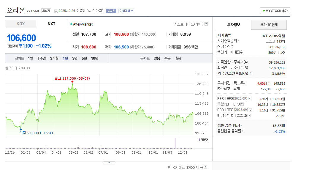
Task: Click help icon beside 한국거래소(KRX) 제공
Action: coord(205,167)
